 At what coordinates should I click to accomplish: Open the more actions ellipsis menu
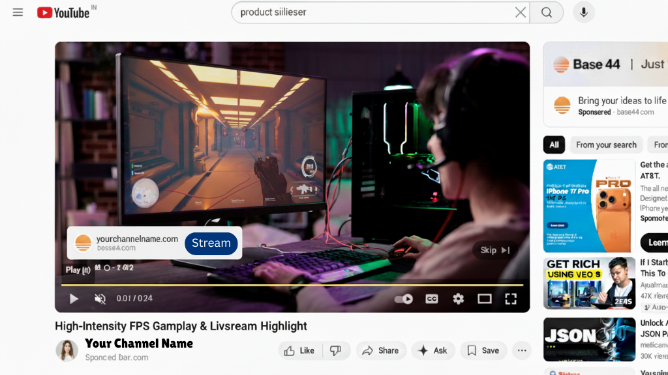[521, 350]
